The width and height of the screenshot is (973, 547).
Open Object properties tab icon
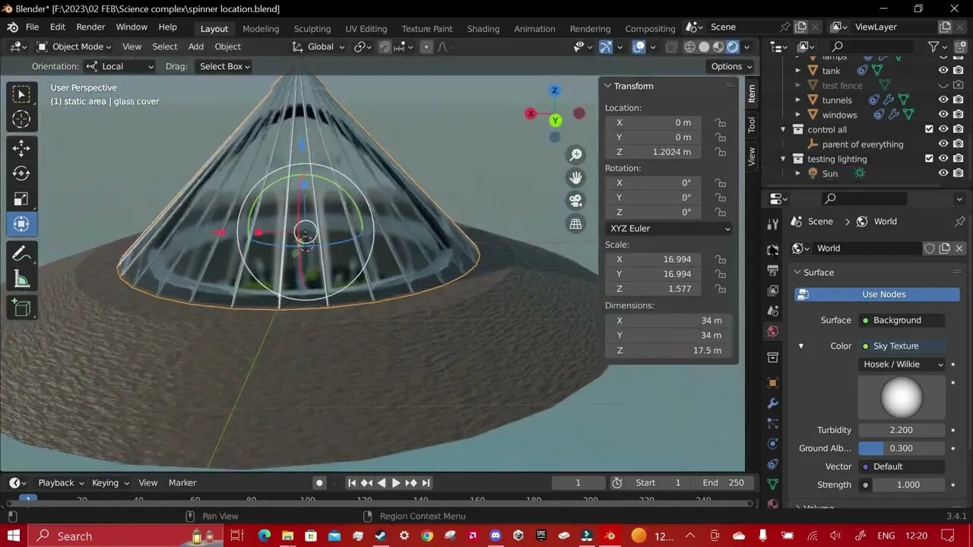[x=772, y=383]
